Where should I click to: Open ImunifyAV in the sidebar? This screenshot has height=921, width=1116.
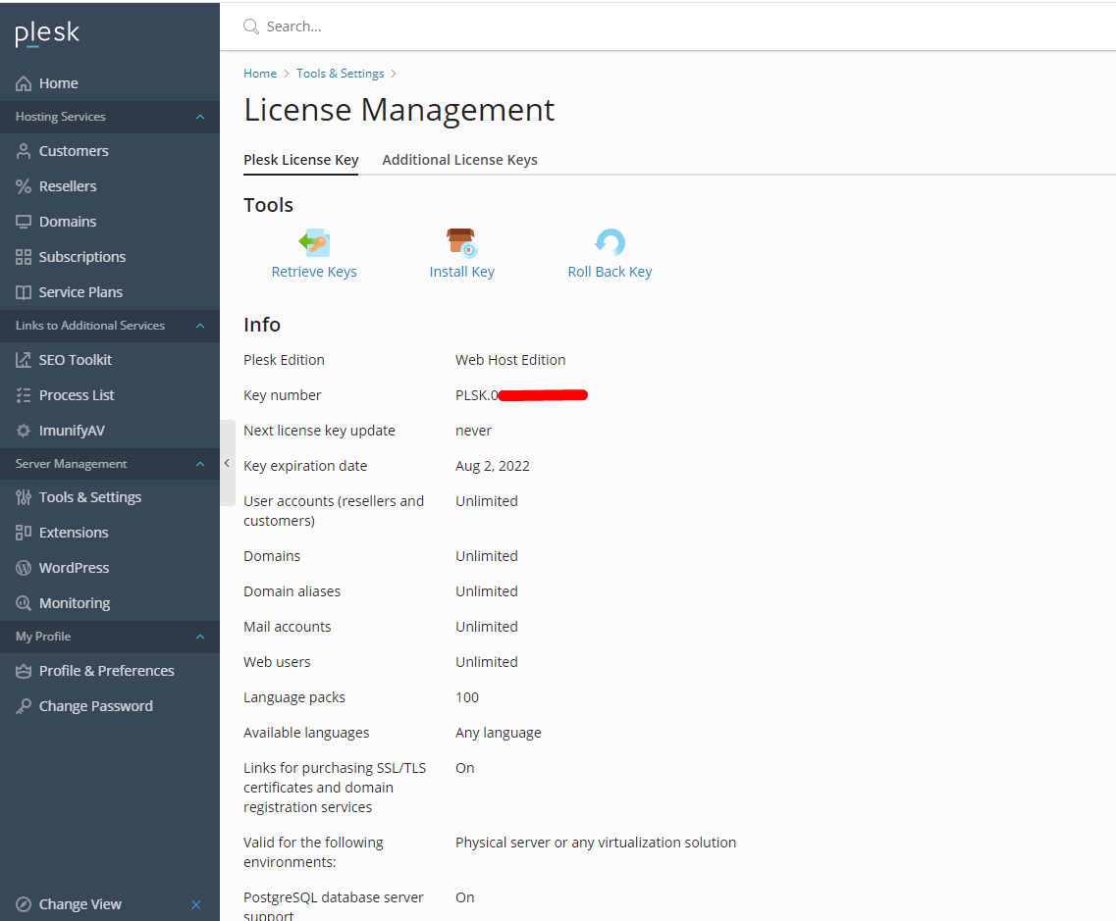pos(72,431)
